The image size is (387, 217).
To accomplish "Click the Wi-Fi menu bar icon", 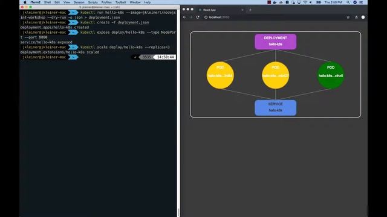I will (305, 2).
